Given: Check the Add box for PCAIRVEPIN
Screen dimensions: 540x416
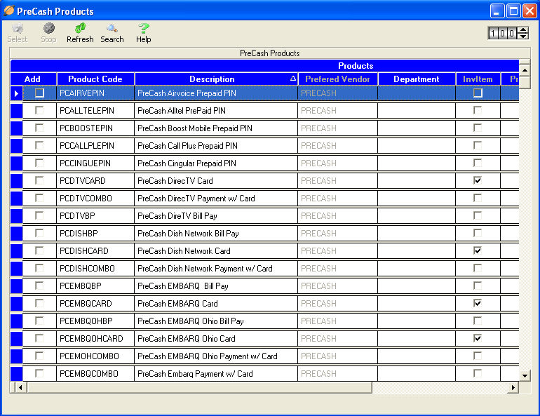Looking at the screenshot, I should [39, 93].
